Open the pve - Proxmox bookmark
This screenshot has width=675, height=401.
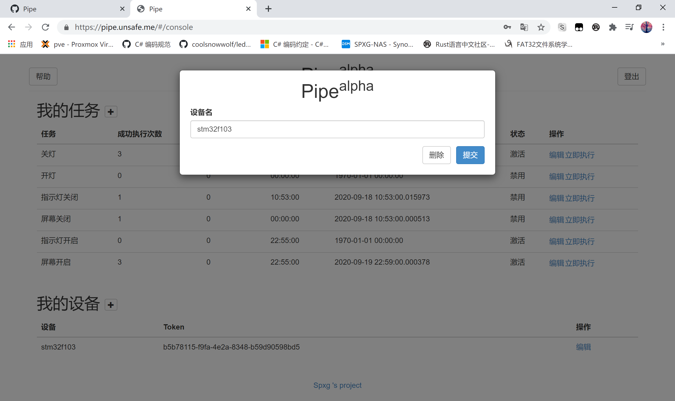pos(78,44)
